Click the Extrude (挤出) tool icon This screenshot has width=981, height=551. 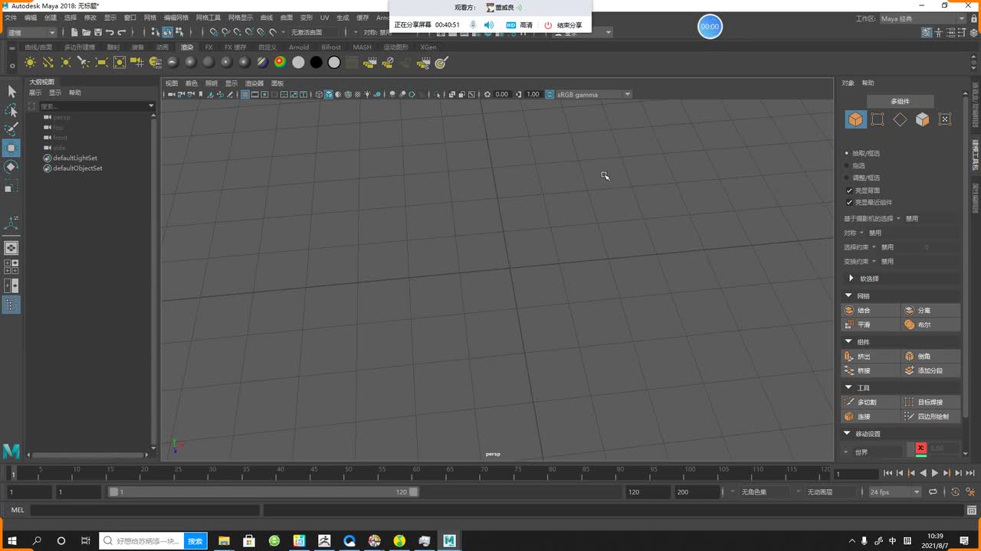848,357
